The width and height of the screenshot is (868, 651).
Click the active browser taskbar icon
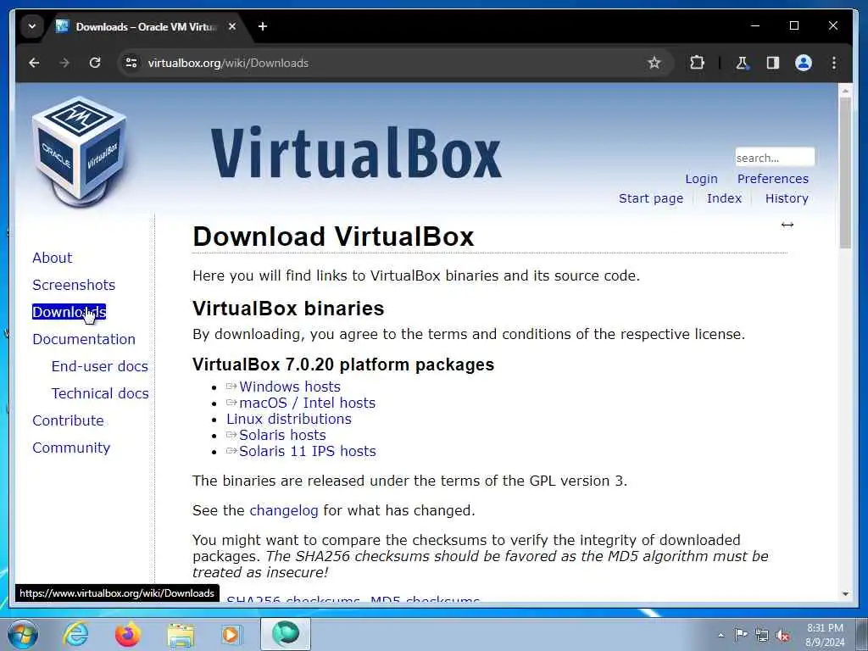pos(286,634)
